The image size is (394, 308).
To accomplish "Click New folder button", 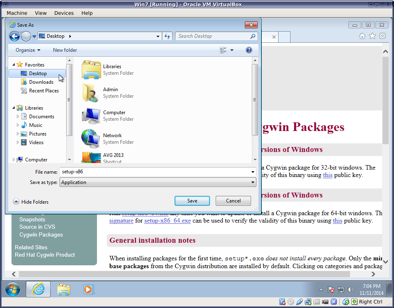I will (x=65, y=50).
